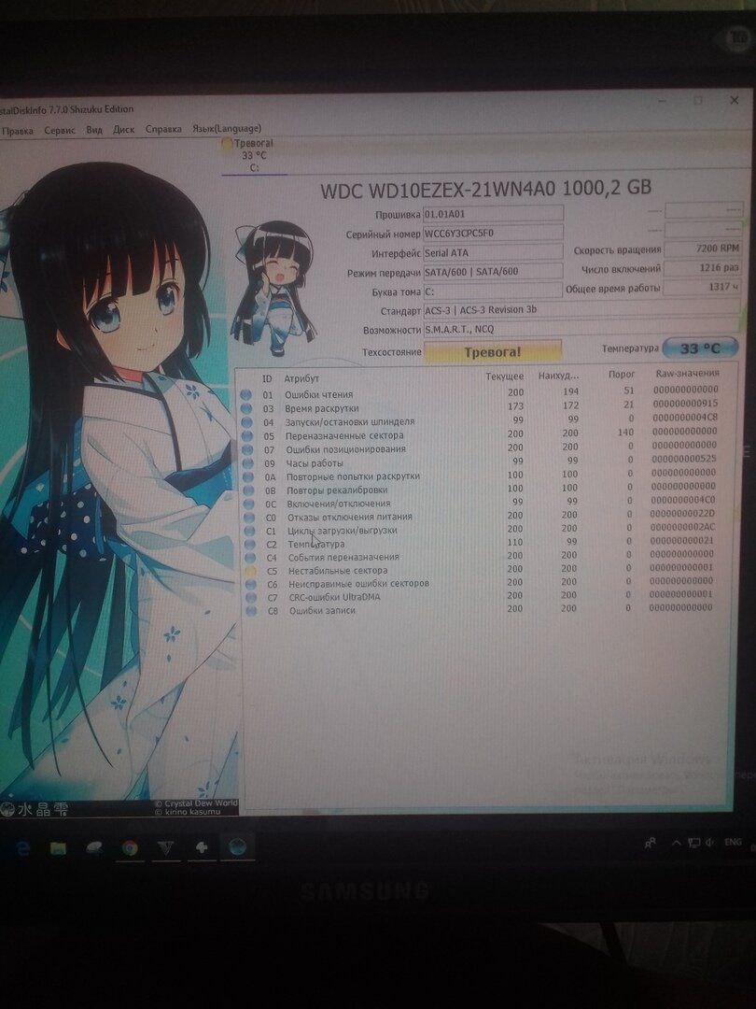The image size is (756, 1009).
Task: Click the ACS-3 Revision 3b standard field
Action: pos(581,309)
